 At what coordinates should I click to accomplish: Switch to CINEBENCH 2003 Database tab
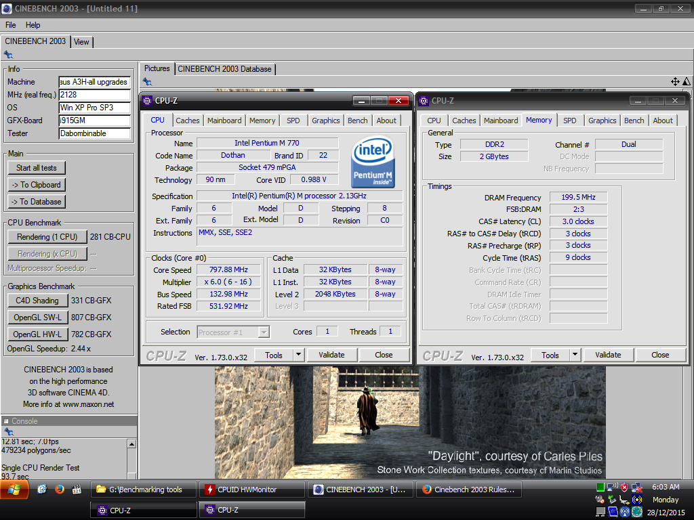tap(225, 69)
